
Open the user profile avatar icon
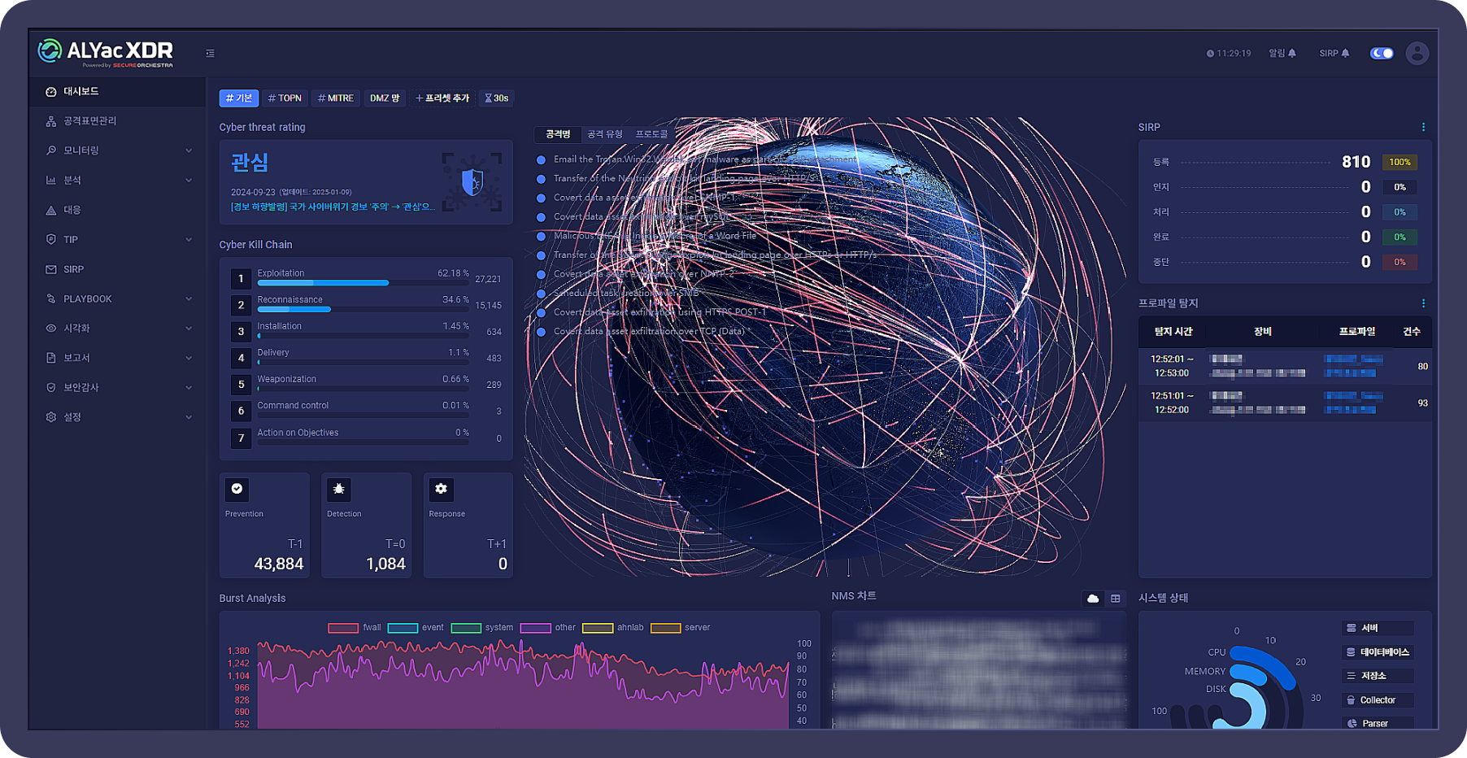(x=1417, y=54)
